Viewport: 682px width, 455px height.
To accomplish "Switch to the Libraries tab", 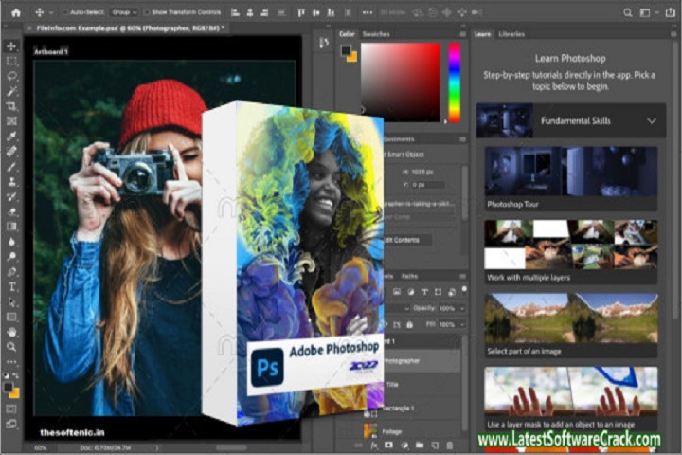I will 511,34.
